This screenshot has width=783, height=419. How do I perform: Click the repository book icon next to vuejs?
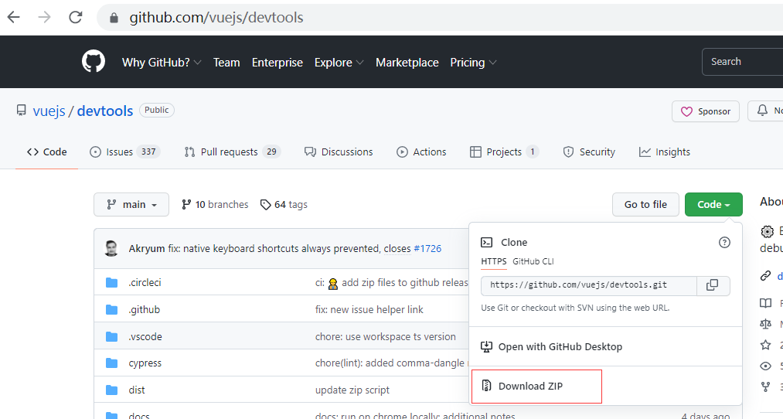21,111
